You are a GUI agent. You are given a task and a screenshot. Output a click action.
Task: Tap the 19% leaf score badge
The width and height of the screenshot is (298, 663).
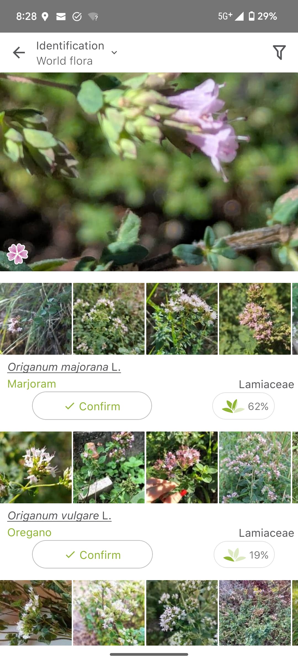[244, 554]
